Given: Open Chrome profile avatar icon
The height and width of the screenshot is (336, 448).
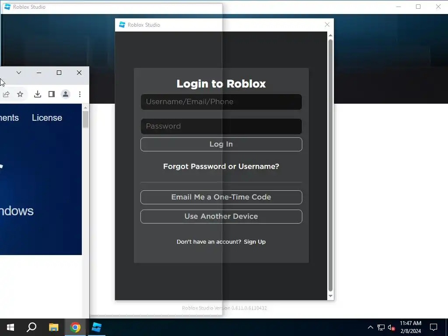Looking at the screenshot, I should point(66,94).
